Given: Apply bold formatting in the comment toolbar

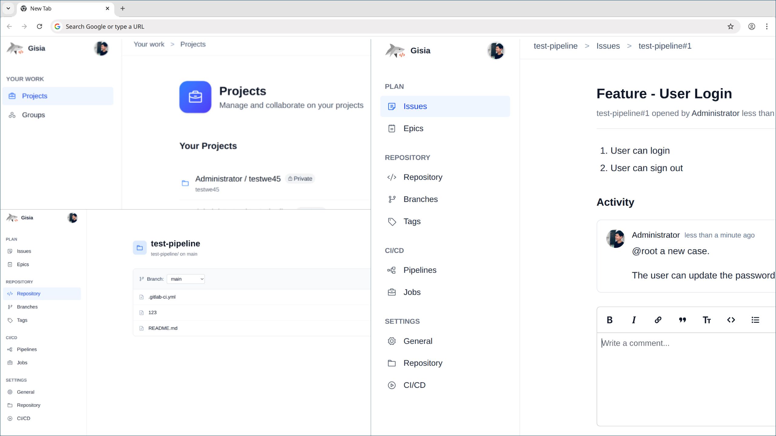Looking at the screenshot, I should click(x=609, y=320).
